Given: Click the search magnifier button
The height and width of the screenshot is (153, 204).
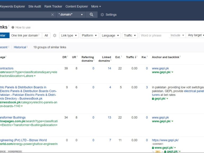Looking at the screenshot, I should [91, 15].
